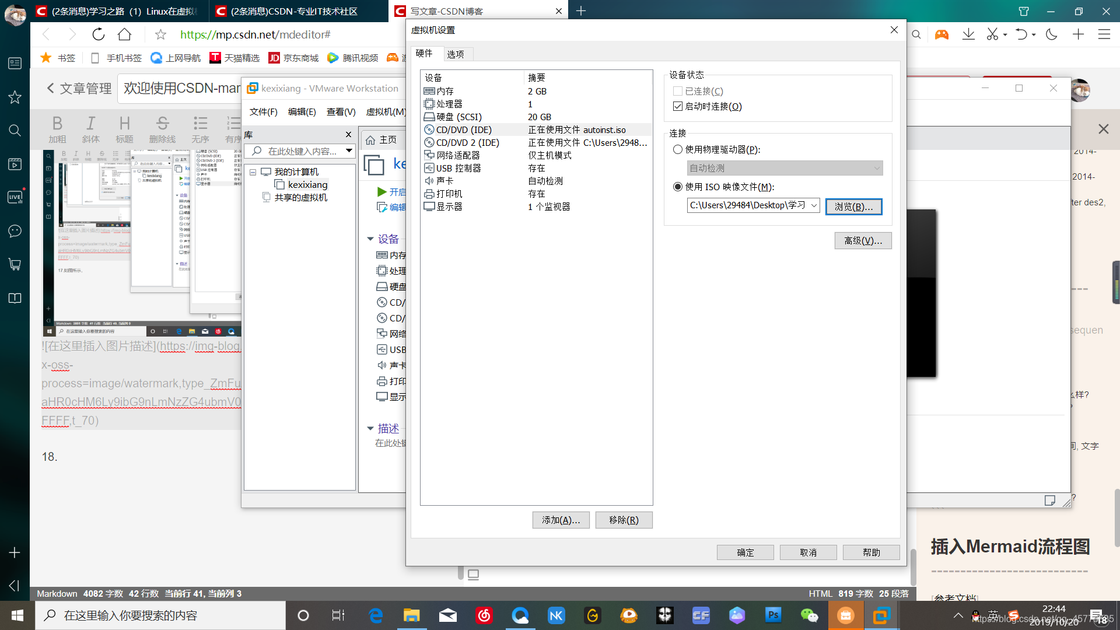
Task: Open File Explorer from the taskbar
Action: pyautogui.click(x=411, y=615)
